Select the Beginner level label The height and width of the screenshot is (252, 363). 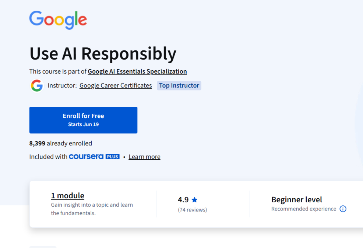click(297, 199)
